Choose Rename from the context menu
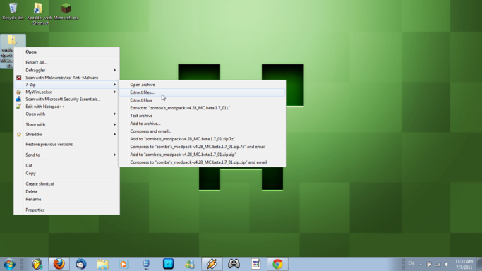 [67, 200]
